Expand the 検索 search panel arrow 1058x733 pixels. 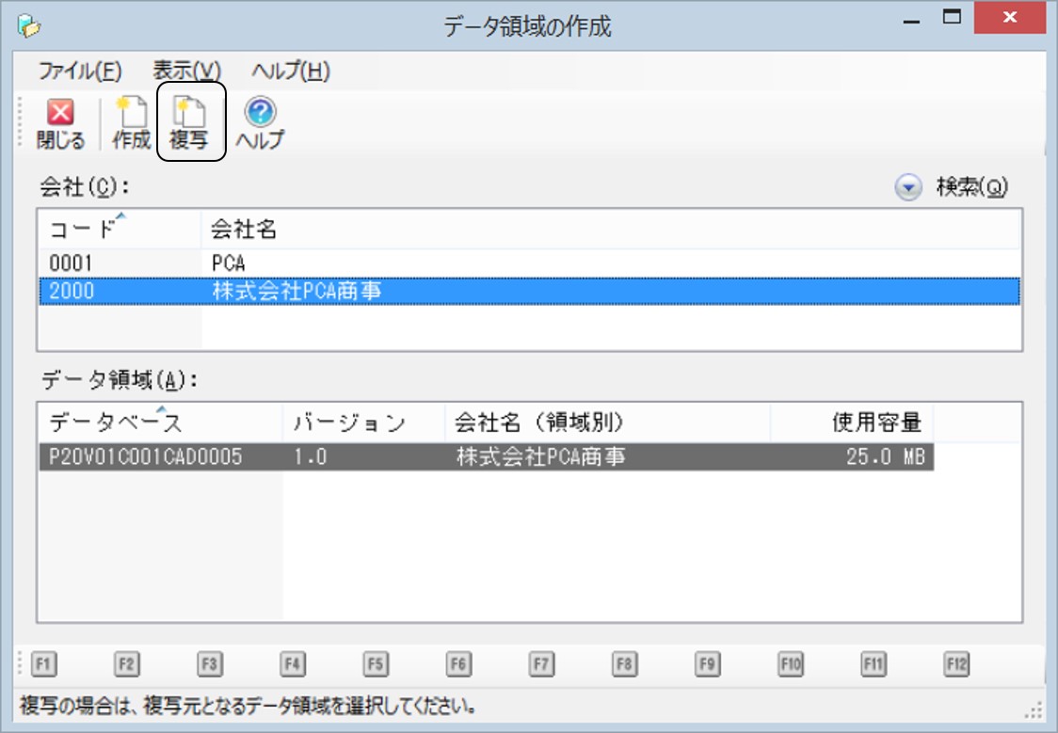906,188
